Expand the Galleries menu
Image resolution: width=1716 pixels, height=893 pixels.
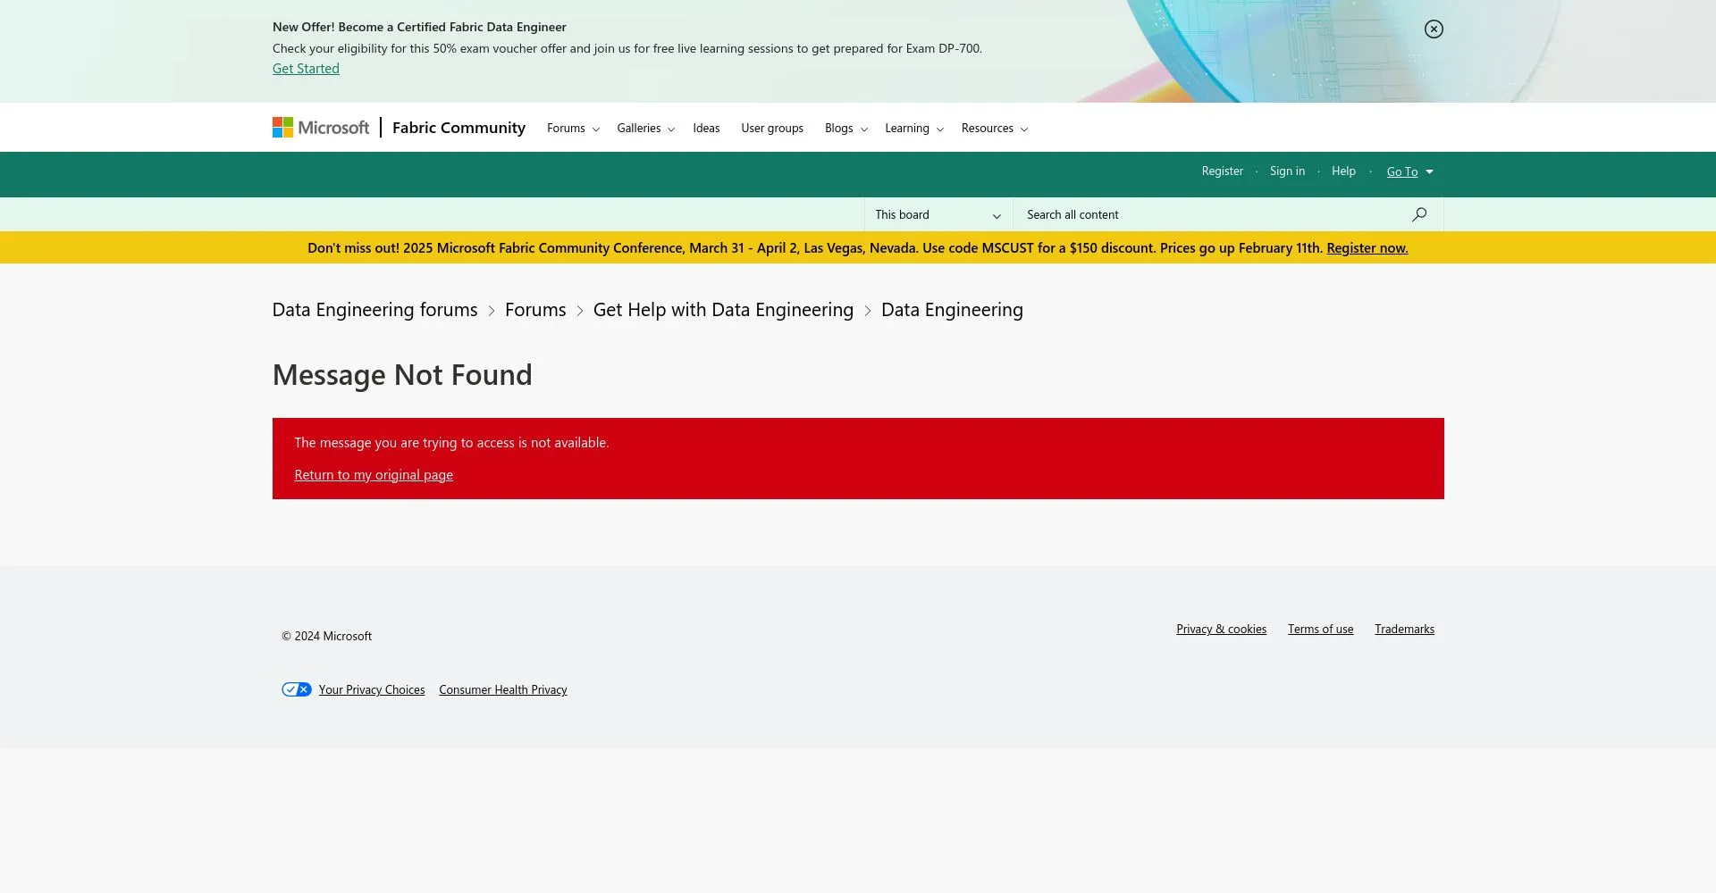pos(645,129)
